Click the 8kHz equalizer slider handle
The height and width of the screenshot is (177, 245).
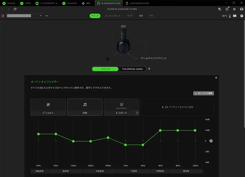(178, 130)
